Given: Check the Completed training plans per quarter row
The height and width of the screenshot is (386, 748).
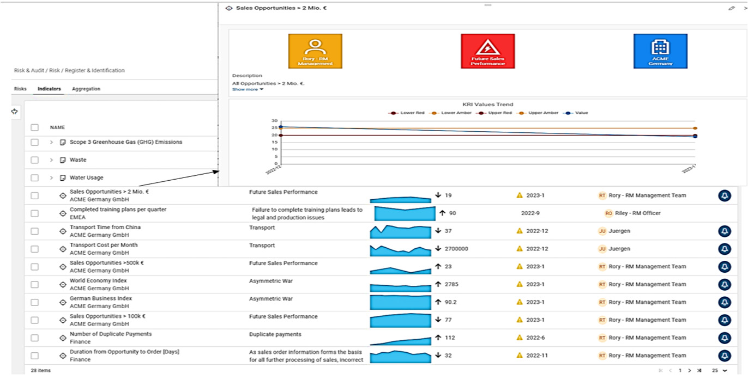Looking at the screenshot, I should [x=35, y=213].
